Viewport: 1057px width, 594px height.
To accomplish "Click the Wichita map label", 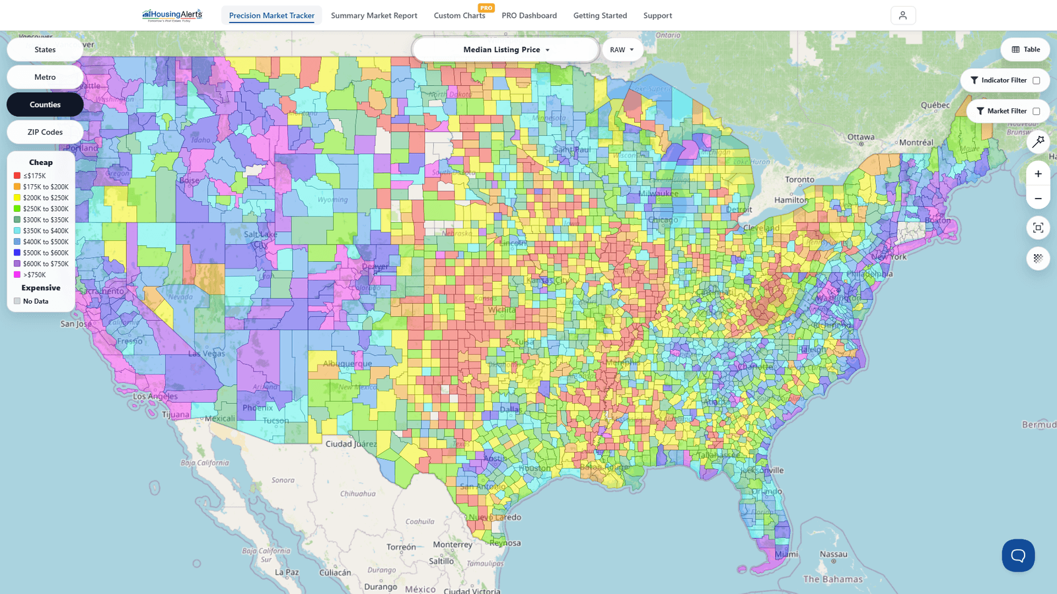I will point(502,310).
